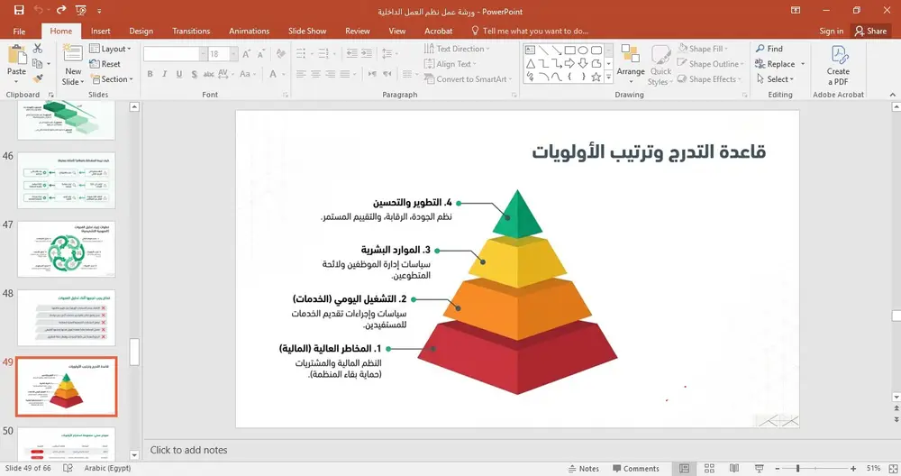The width and height of the screenshot is (901, 476).
Task: Click the Layout button in Slides group
Action: click(x=111, y=49)
